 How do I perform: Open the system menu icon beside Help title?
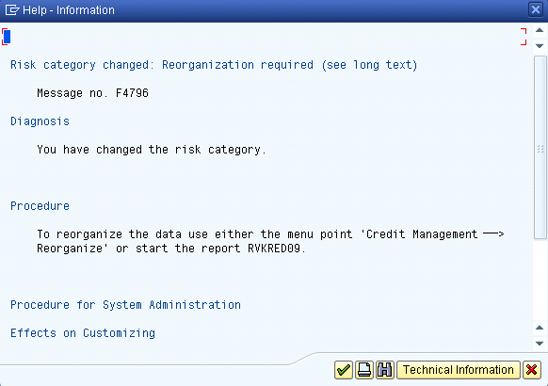(x=12, y=10)
